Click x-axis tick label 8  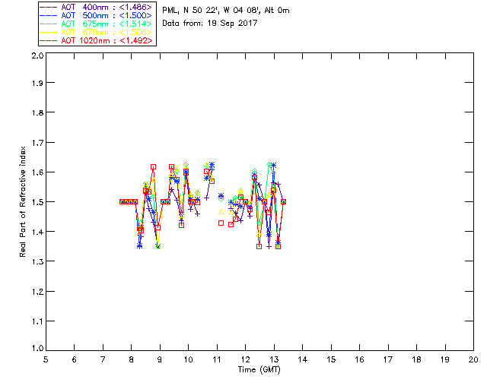pos(132,359)
